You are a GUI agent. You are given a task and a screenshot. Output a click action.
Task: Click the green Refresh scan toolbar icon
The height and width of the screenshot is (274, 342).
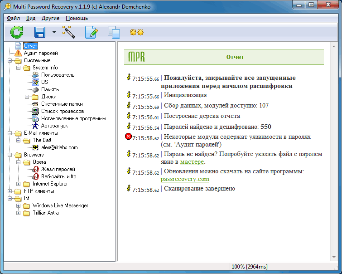click(17, 32)
